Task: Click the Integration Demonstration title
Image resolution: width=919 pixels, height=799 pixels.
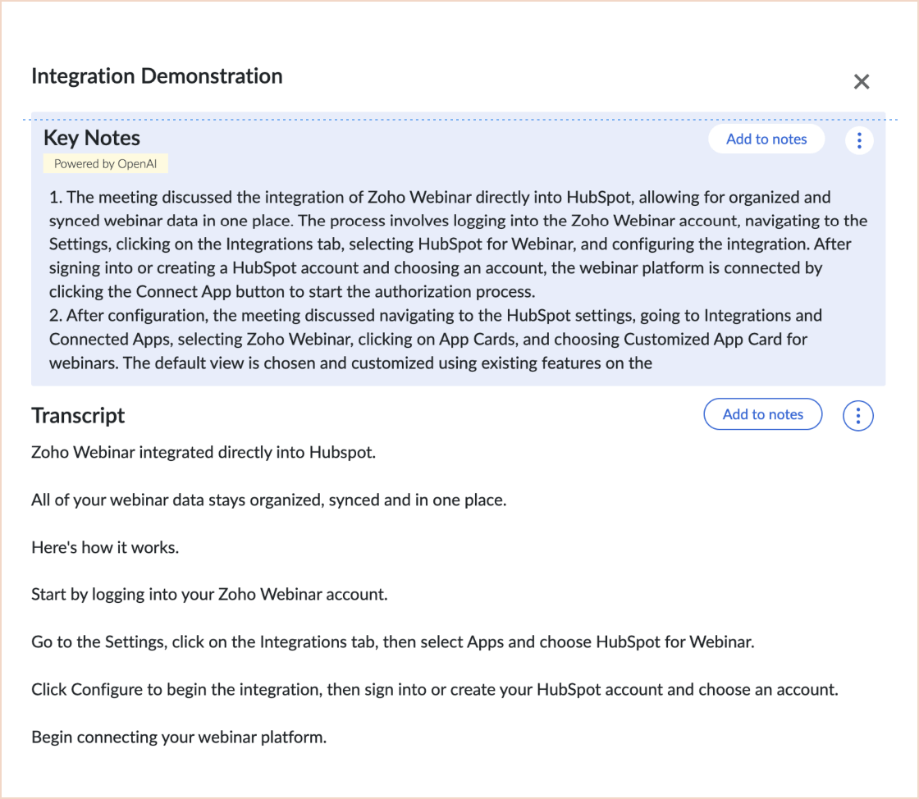Action: (157, 76)
